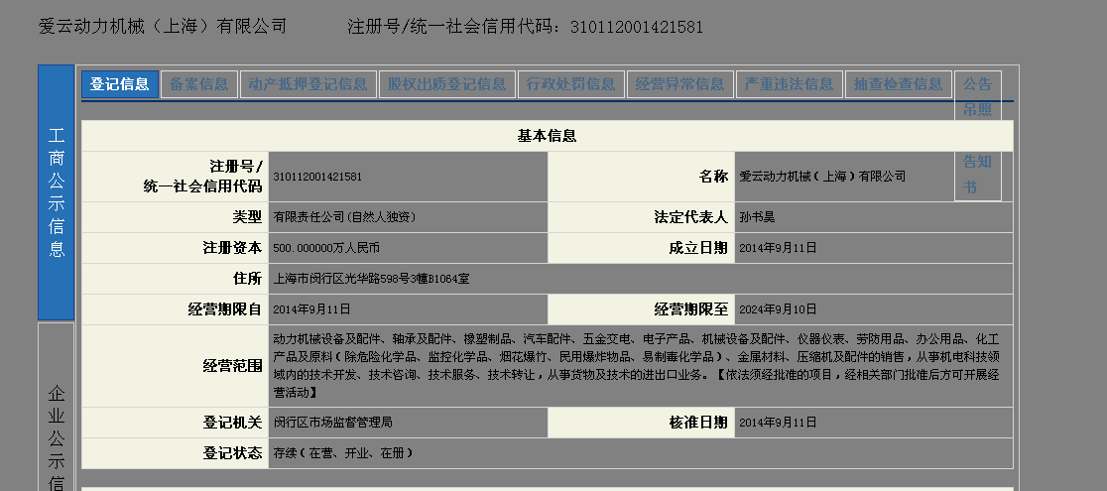1107x491 pixels.
Task: Switch to the 登记信息 tab
Action: pyautogui.click(x=120, y=84)
